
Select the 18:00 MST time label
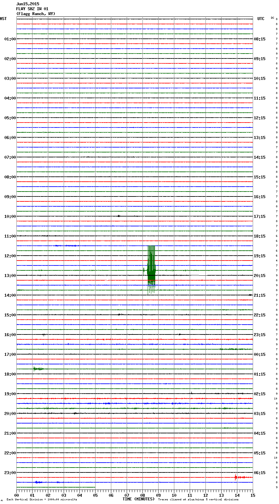10,374
